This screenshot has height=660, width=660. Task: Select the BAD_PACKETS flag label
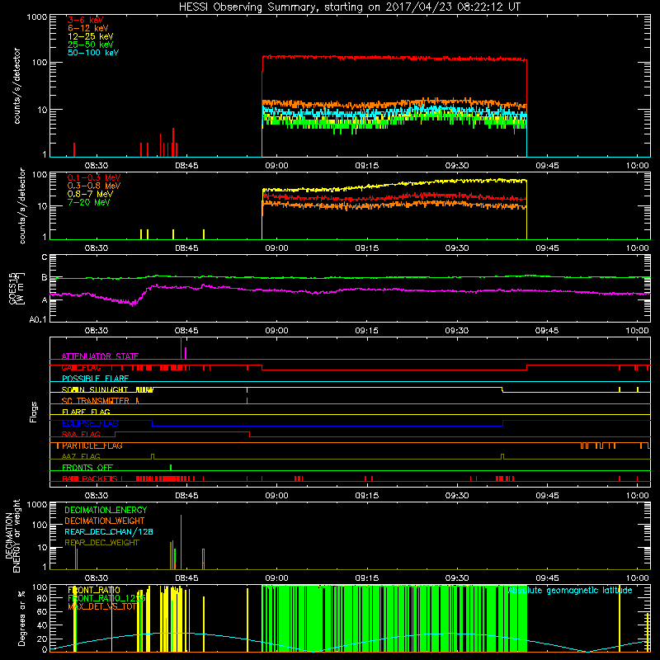[90, 478]
